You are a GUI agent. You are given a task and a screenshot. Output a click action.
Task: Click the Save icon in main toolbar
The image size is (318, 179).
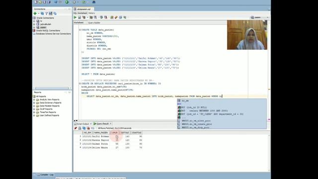(45, 2)
